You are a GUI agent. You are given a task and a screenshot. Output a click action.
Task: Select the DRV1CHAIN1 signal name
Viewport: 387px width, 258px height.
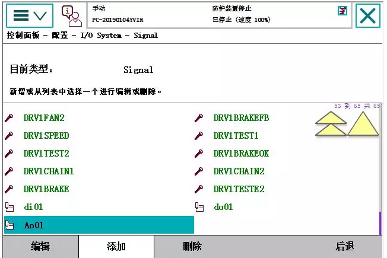click(x=49, y=171)
